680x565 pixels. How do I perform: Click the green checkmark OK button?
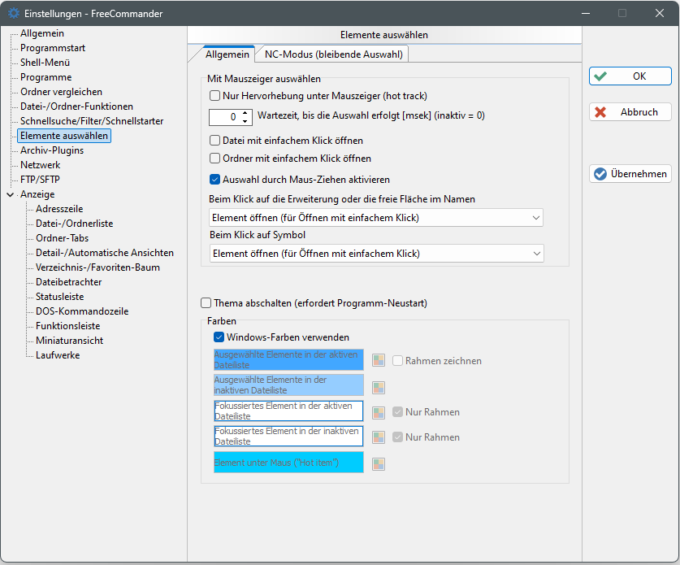pos(630,76)
